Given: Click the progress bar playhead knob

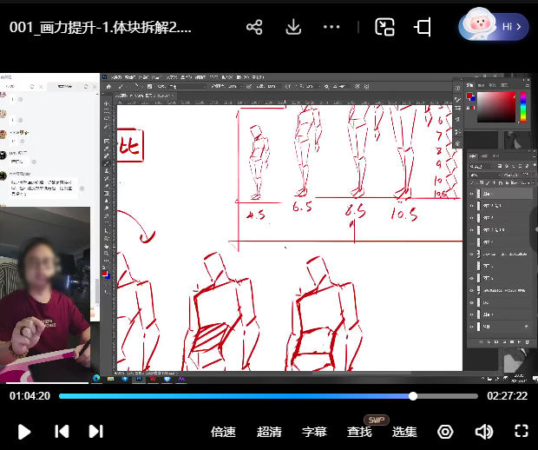Looking at the screenshot, I should (413, 396).
